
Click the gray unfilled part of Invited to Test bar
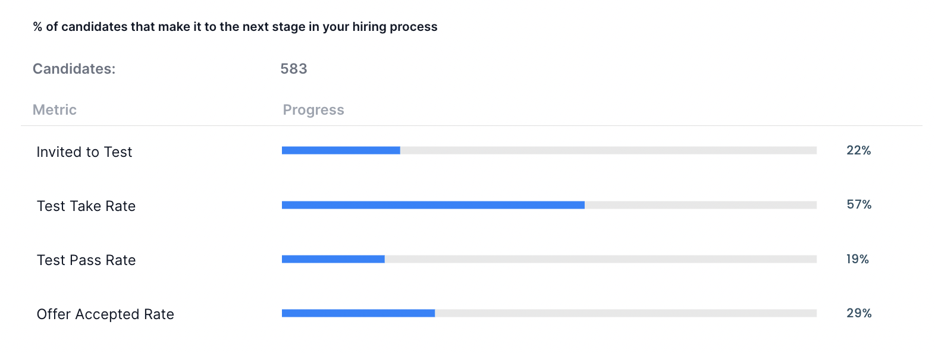(608, 150)
